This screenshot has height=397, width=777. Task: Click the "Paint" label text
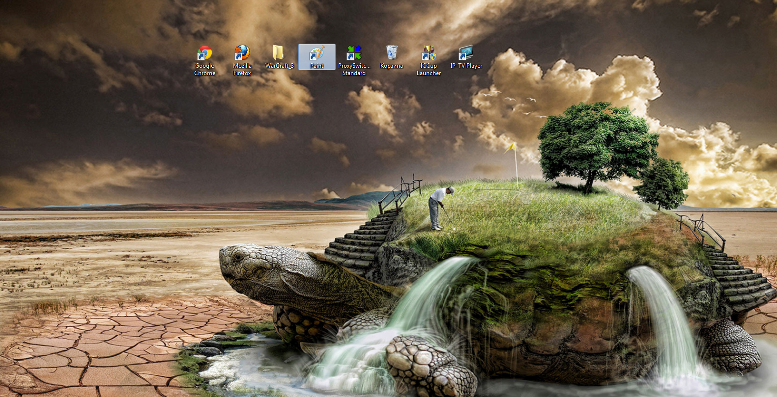pos(317,66)
